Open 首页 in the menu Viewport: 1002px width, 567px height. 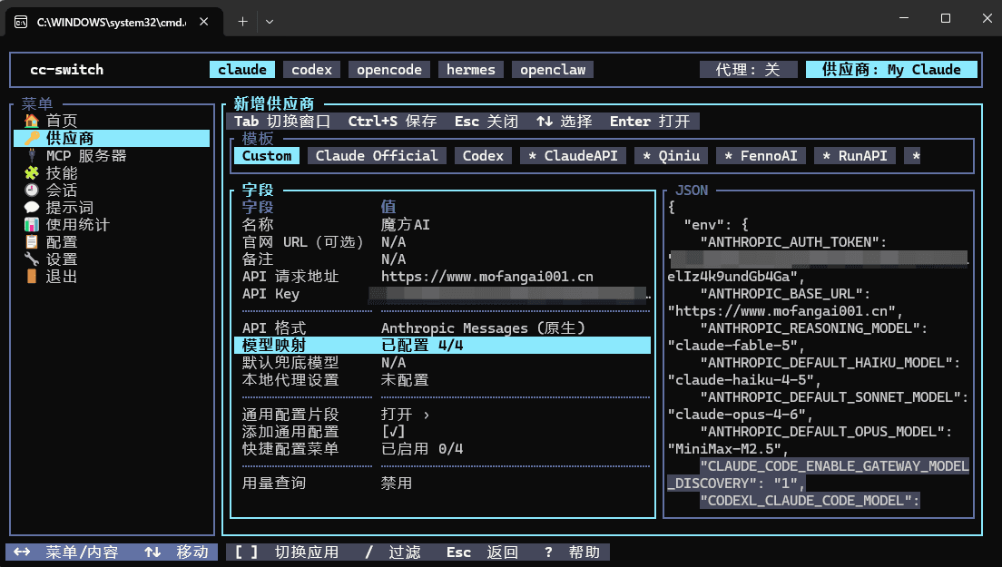(112, 121)
